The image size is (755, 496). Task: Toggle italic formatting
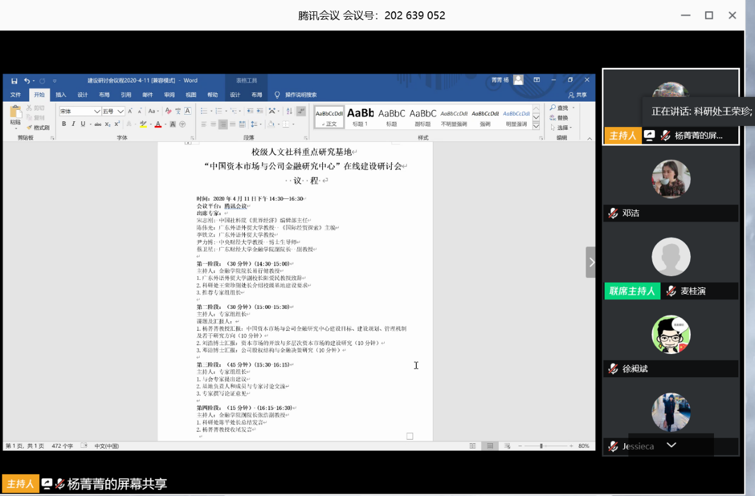coord(73,124)
